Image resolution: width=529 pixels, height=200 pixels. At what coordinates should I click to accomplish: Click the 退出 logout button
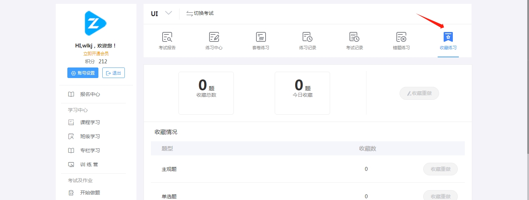point(114,73)
